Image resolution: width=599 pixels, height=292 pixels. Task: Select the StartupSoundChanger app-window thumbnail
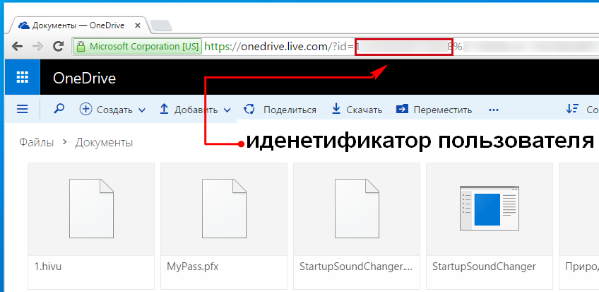tap(490, 209)
